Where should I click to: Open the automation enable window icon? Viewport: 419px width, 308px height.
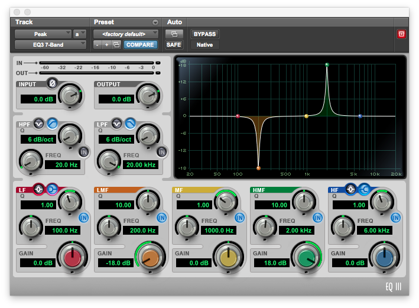[174, 34]
